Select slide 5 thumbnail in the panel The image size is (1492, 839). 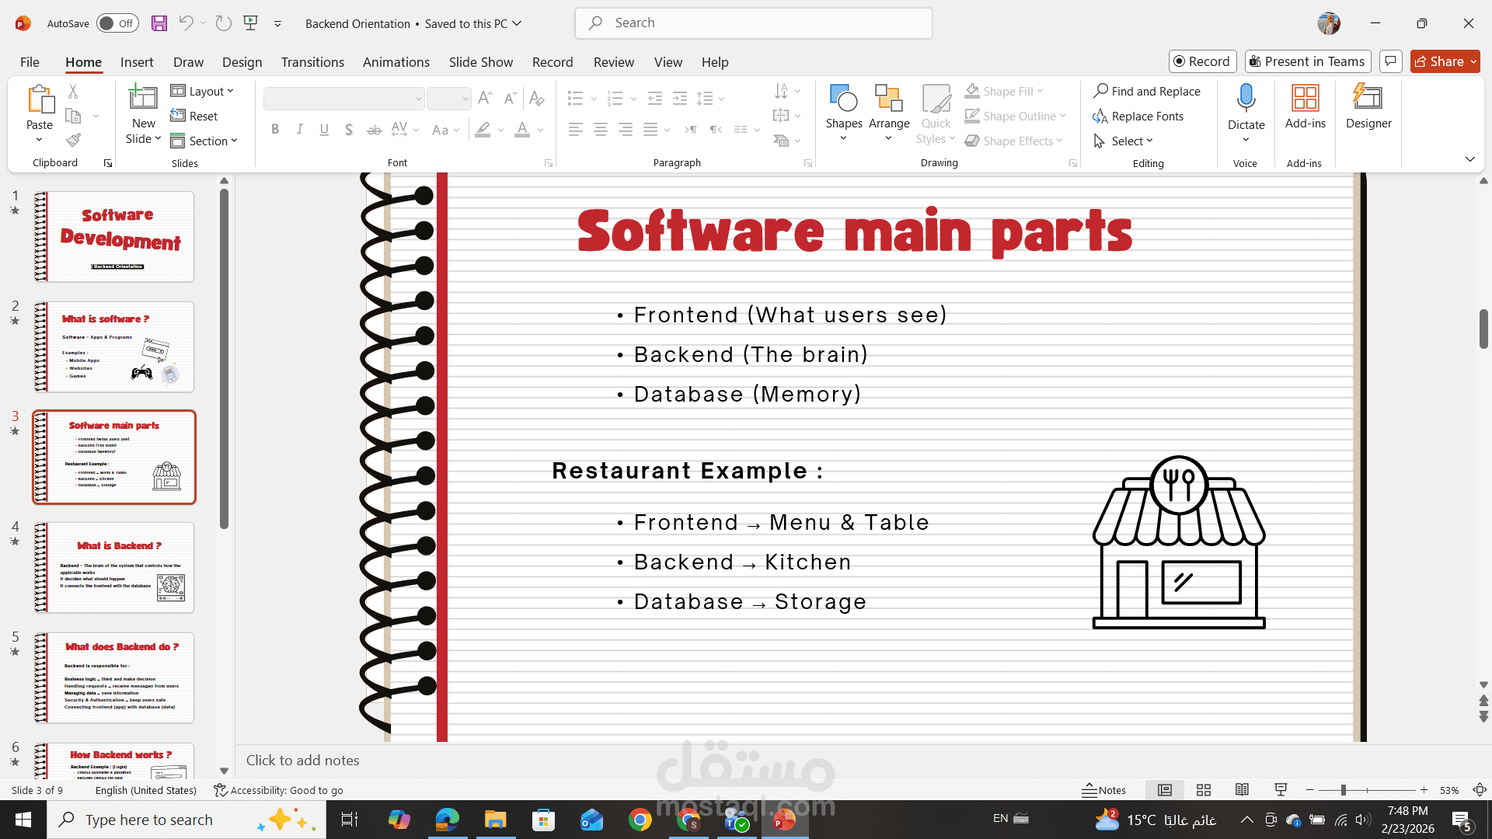tap(113, 677)
